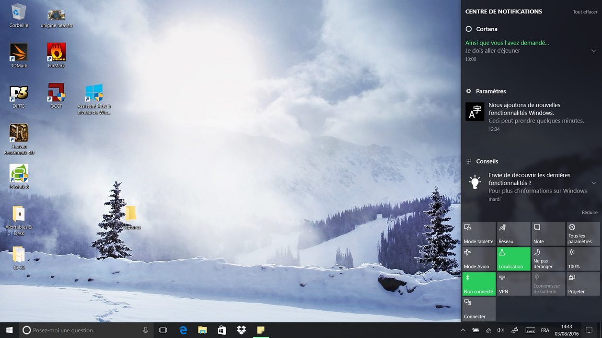The width and height of the screenshot is (602, 338).
Task: Turn on Ne pas déranger tile
Action: [x=548, y=259]
